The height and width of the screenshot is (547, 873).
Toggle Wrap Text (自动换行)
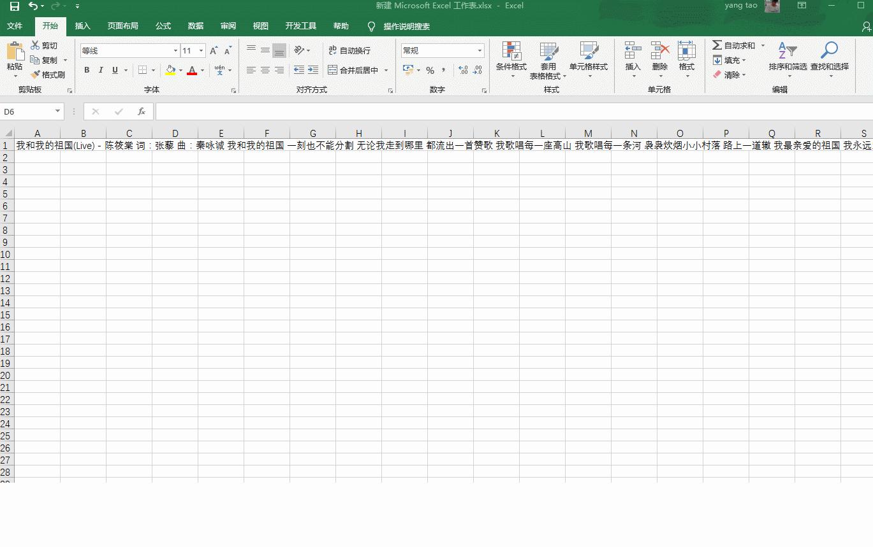pyautogui.click(x=349, y=50)
